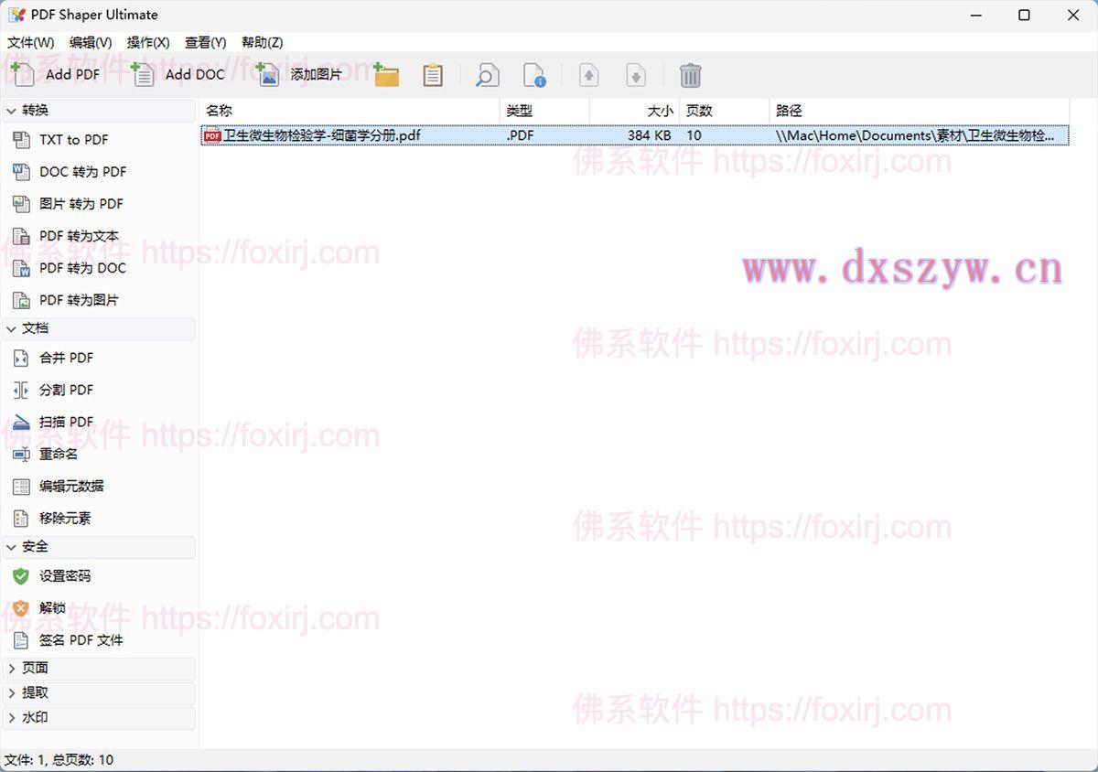The width and height of the screenshot is (1098, 772).
Task: Open the 操作(X) menu
Action: click(x=148, y=42)
